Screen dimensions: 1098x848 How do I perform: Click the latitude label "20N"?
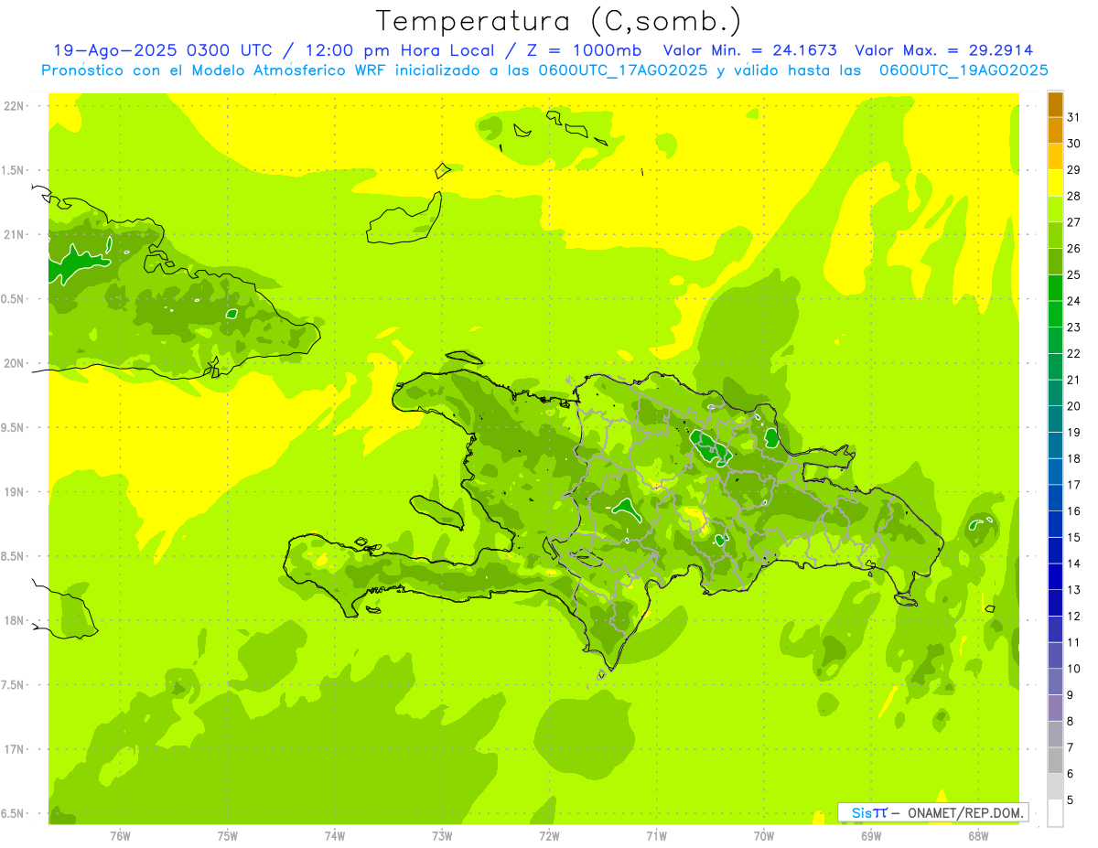pyautogui.click(x=16, y=363)
